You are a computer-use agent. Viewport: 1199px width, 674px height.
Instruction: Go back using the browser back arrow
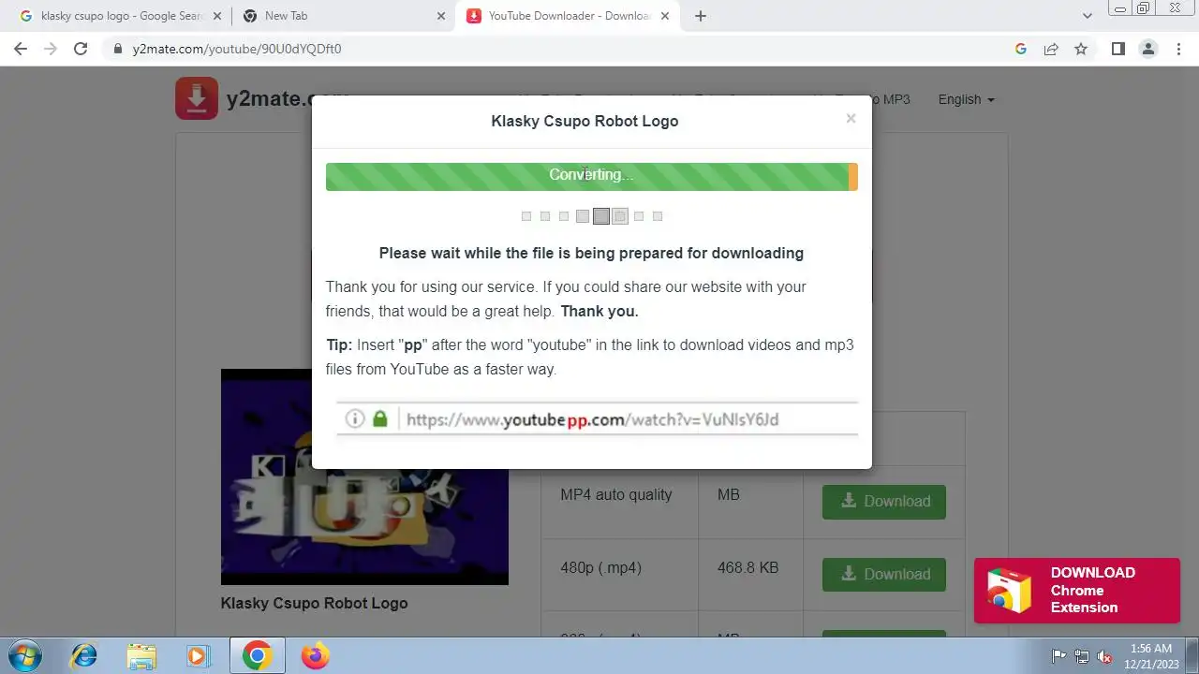coord(21,49)
